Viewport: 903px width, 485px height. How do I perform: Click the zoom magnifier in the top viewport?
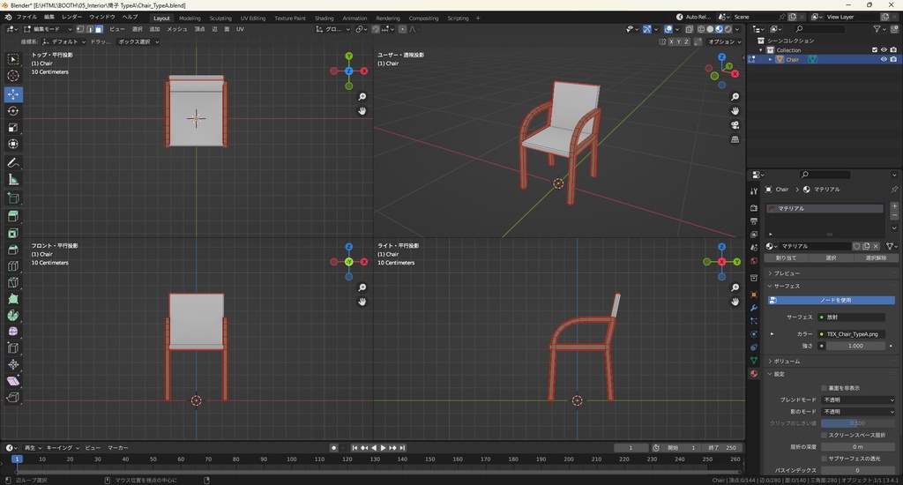362,97
